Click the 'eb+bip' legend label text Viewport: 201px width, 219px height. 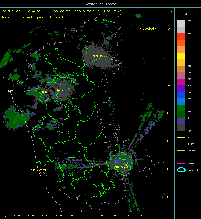(x=192, y=163)
